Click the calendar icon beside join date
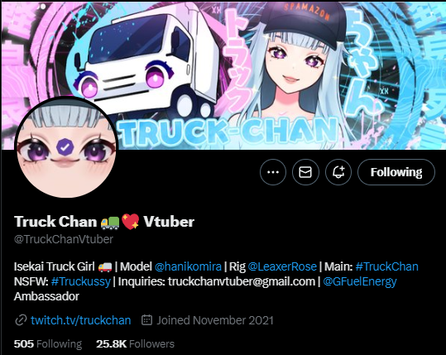 coord(146,320)
